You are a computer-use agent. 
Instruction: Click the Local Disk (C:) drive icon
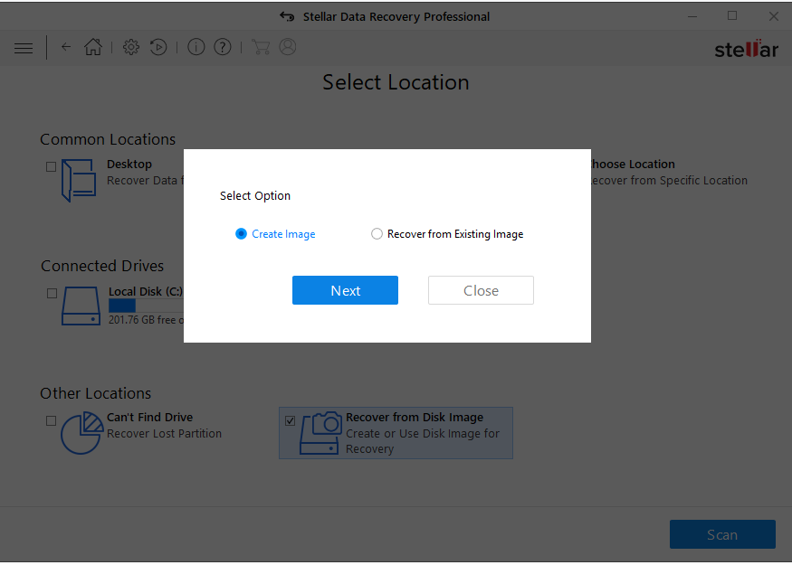coord(81,306)
